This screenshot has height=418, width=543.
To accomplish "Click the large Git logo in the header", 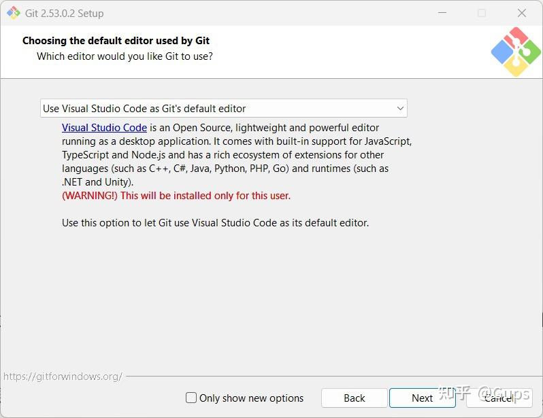I will (516, 52).
